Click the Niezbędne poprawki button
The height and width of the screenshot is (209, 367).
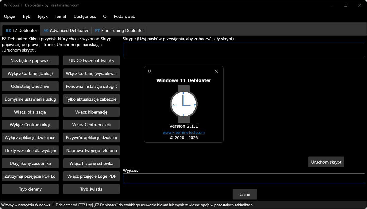30,61
